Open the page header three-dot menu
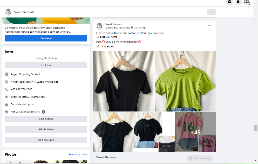 click(211, 12)
